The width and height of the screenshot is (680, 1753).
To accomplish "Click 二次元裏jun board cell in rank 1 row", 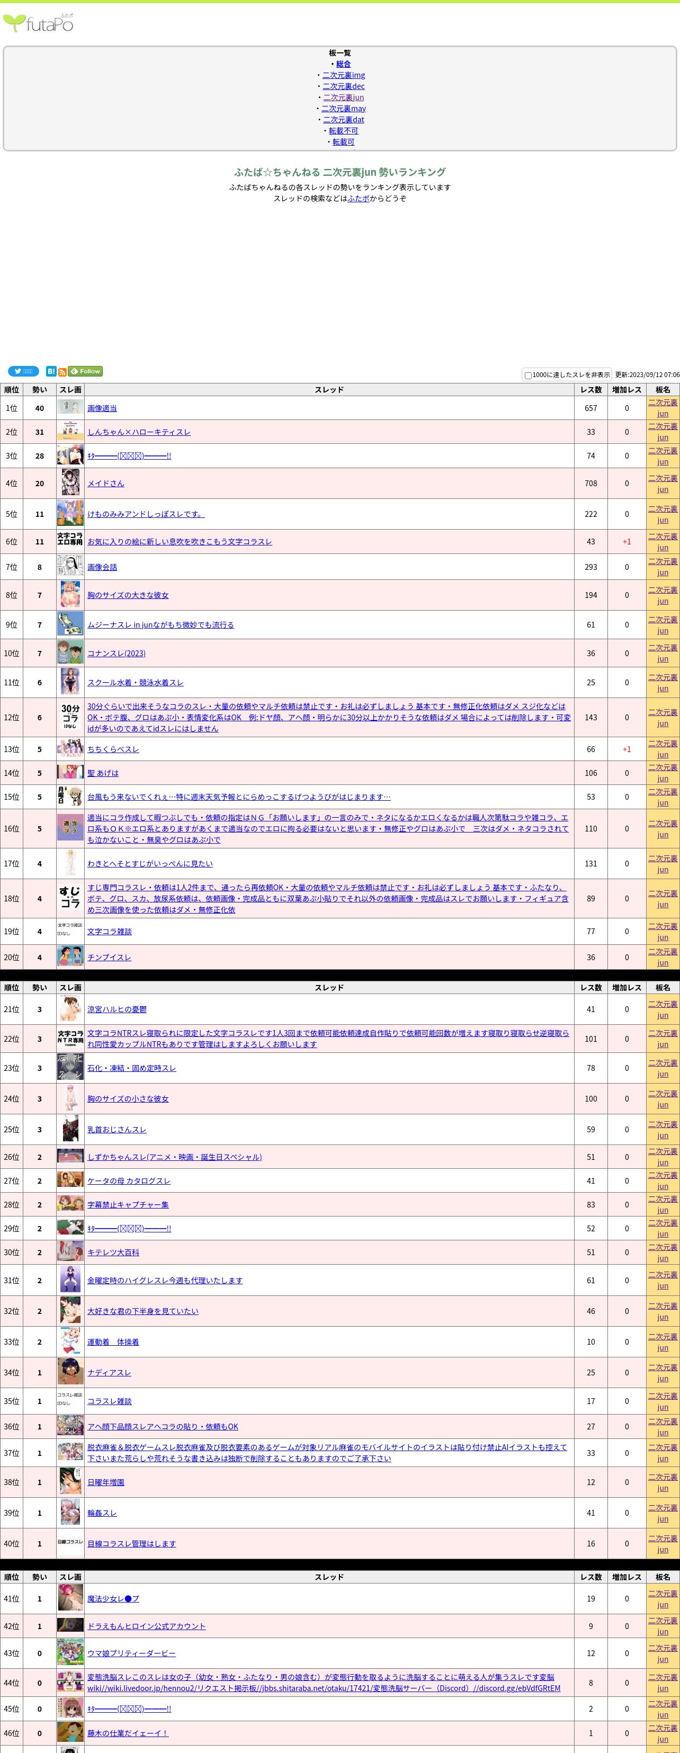I will 663,408.
